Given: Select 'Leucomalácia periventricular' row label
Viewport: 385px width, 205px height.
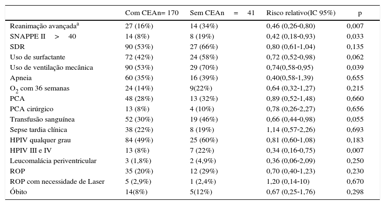Looking at the screenshot, I should [x=53, y=161].
